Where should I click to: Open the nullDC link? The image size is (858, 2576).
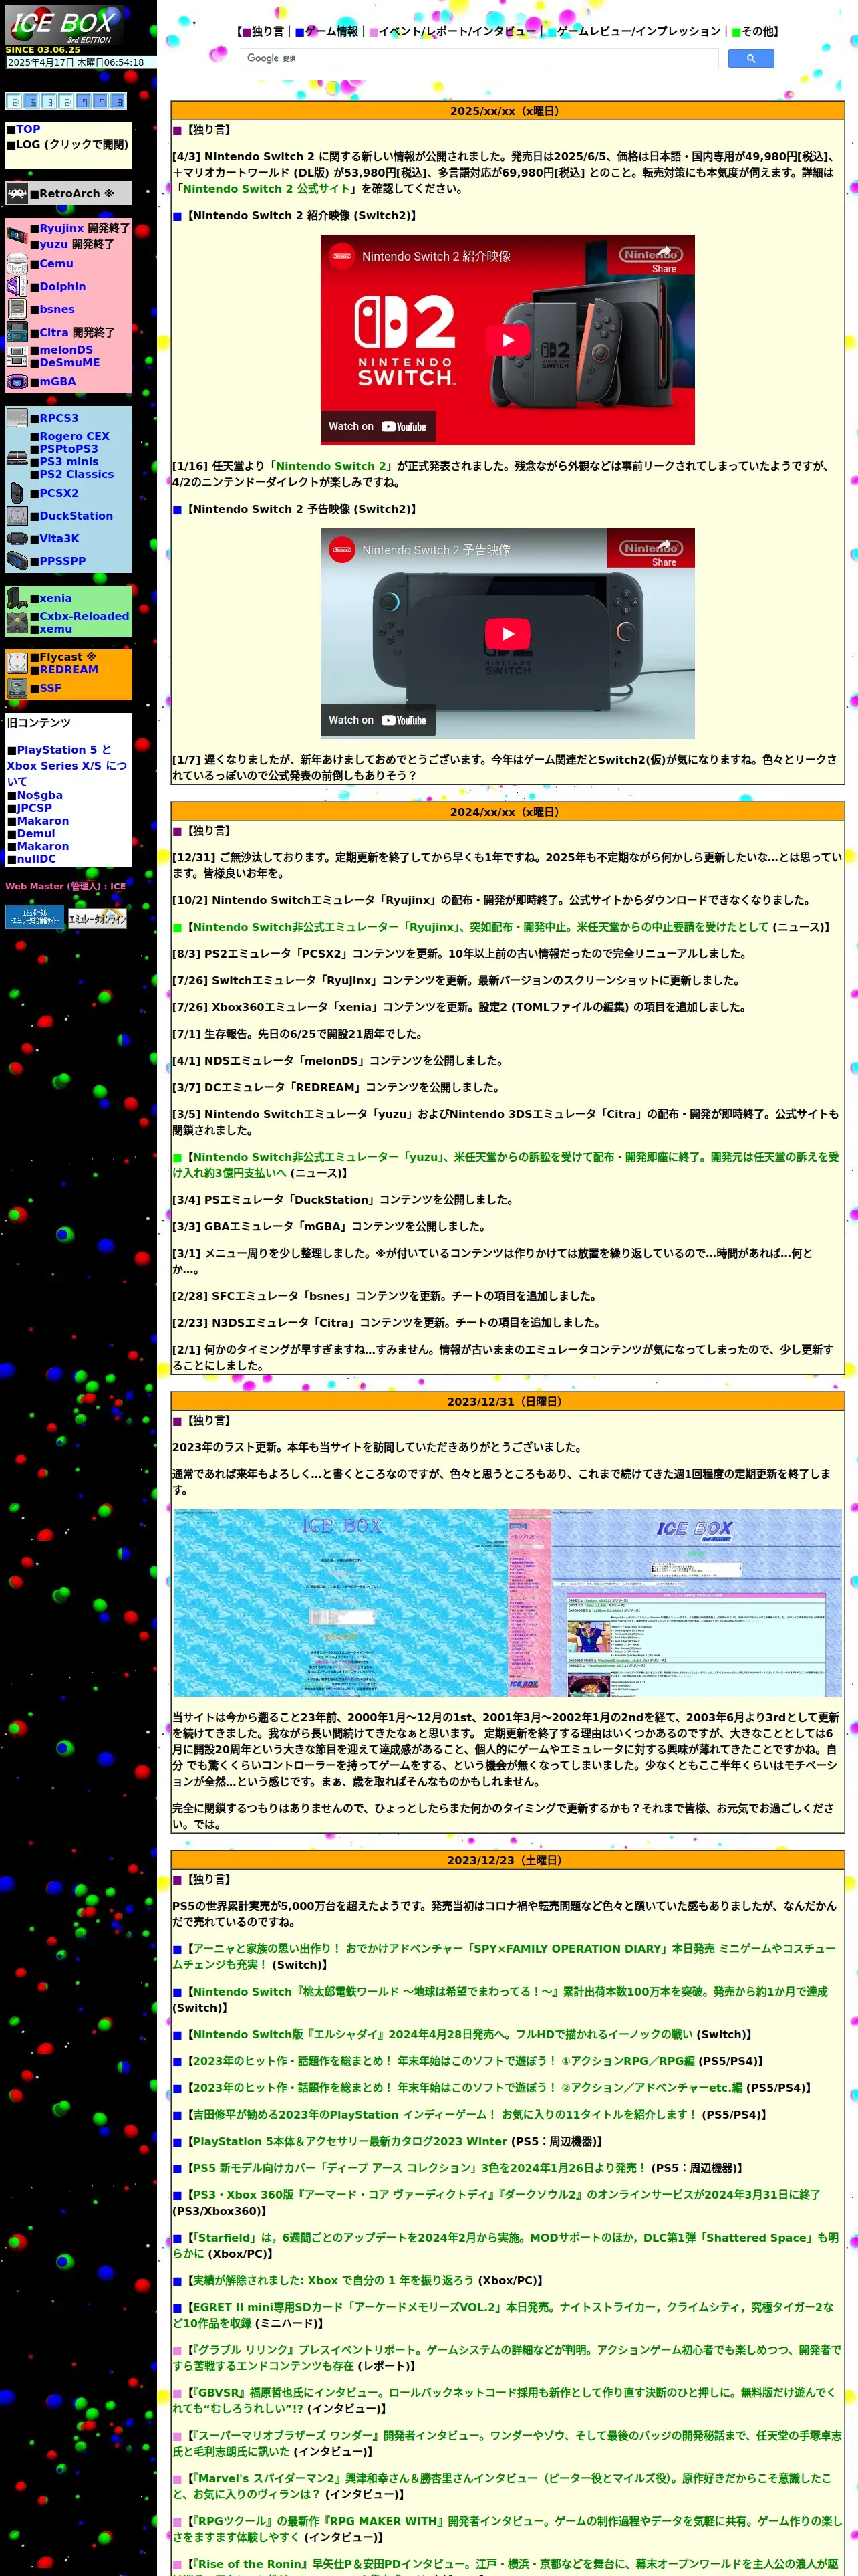click(36, 859)
